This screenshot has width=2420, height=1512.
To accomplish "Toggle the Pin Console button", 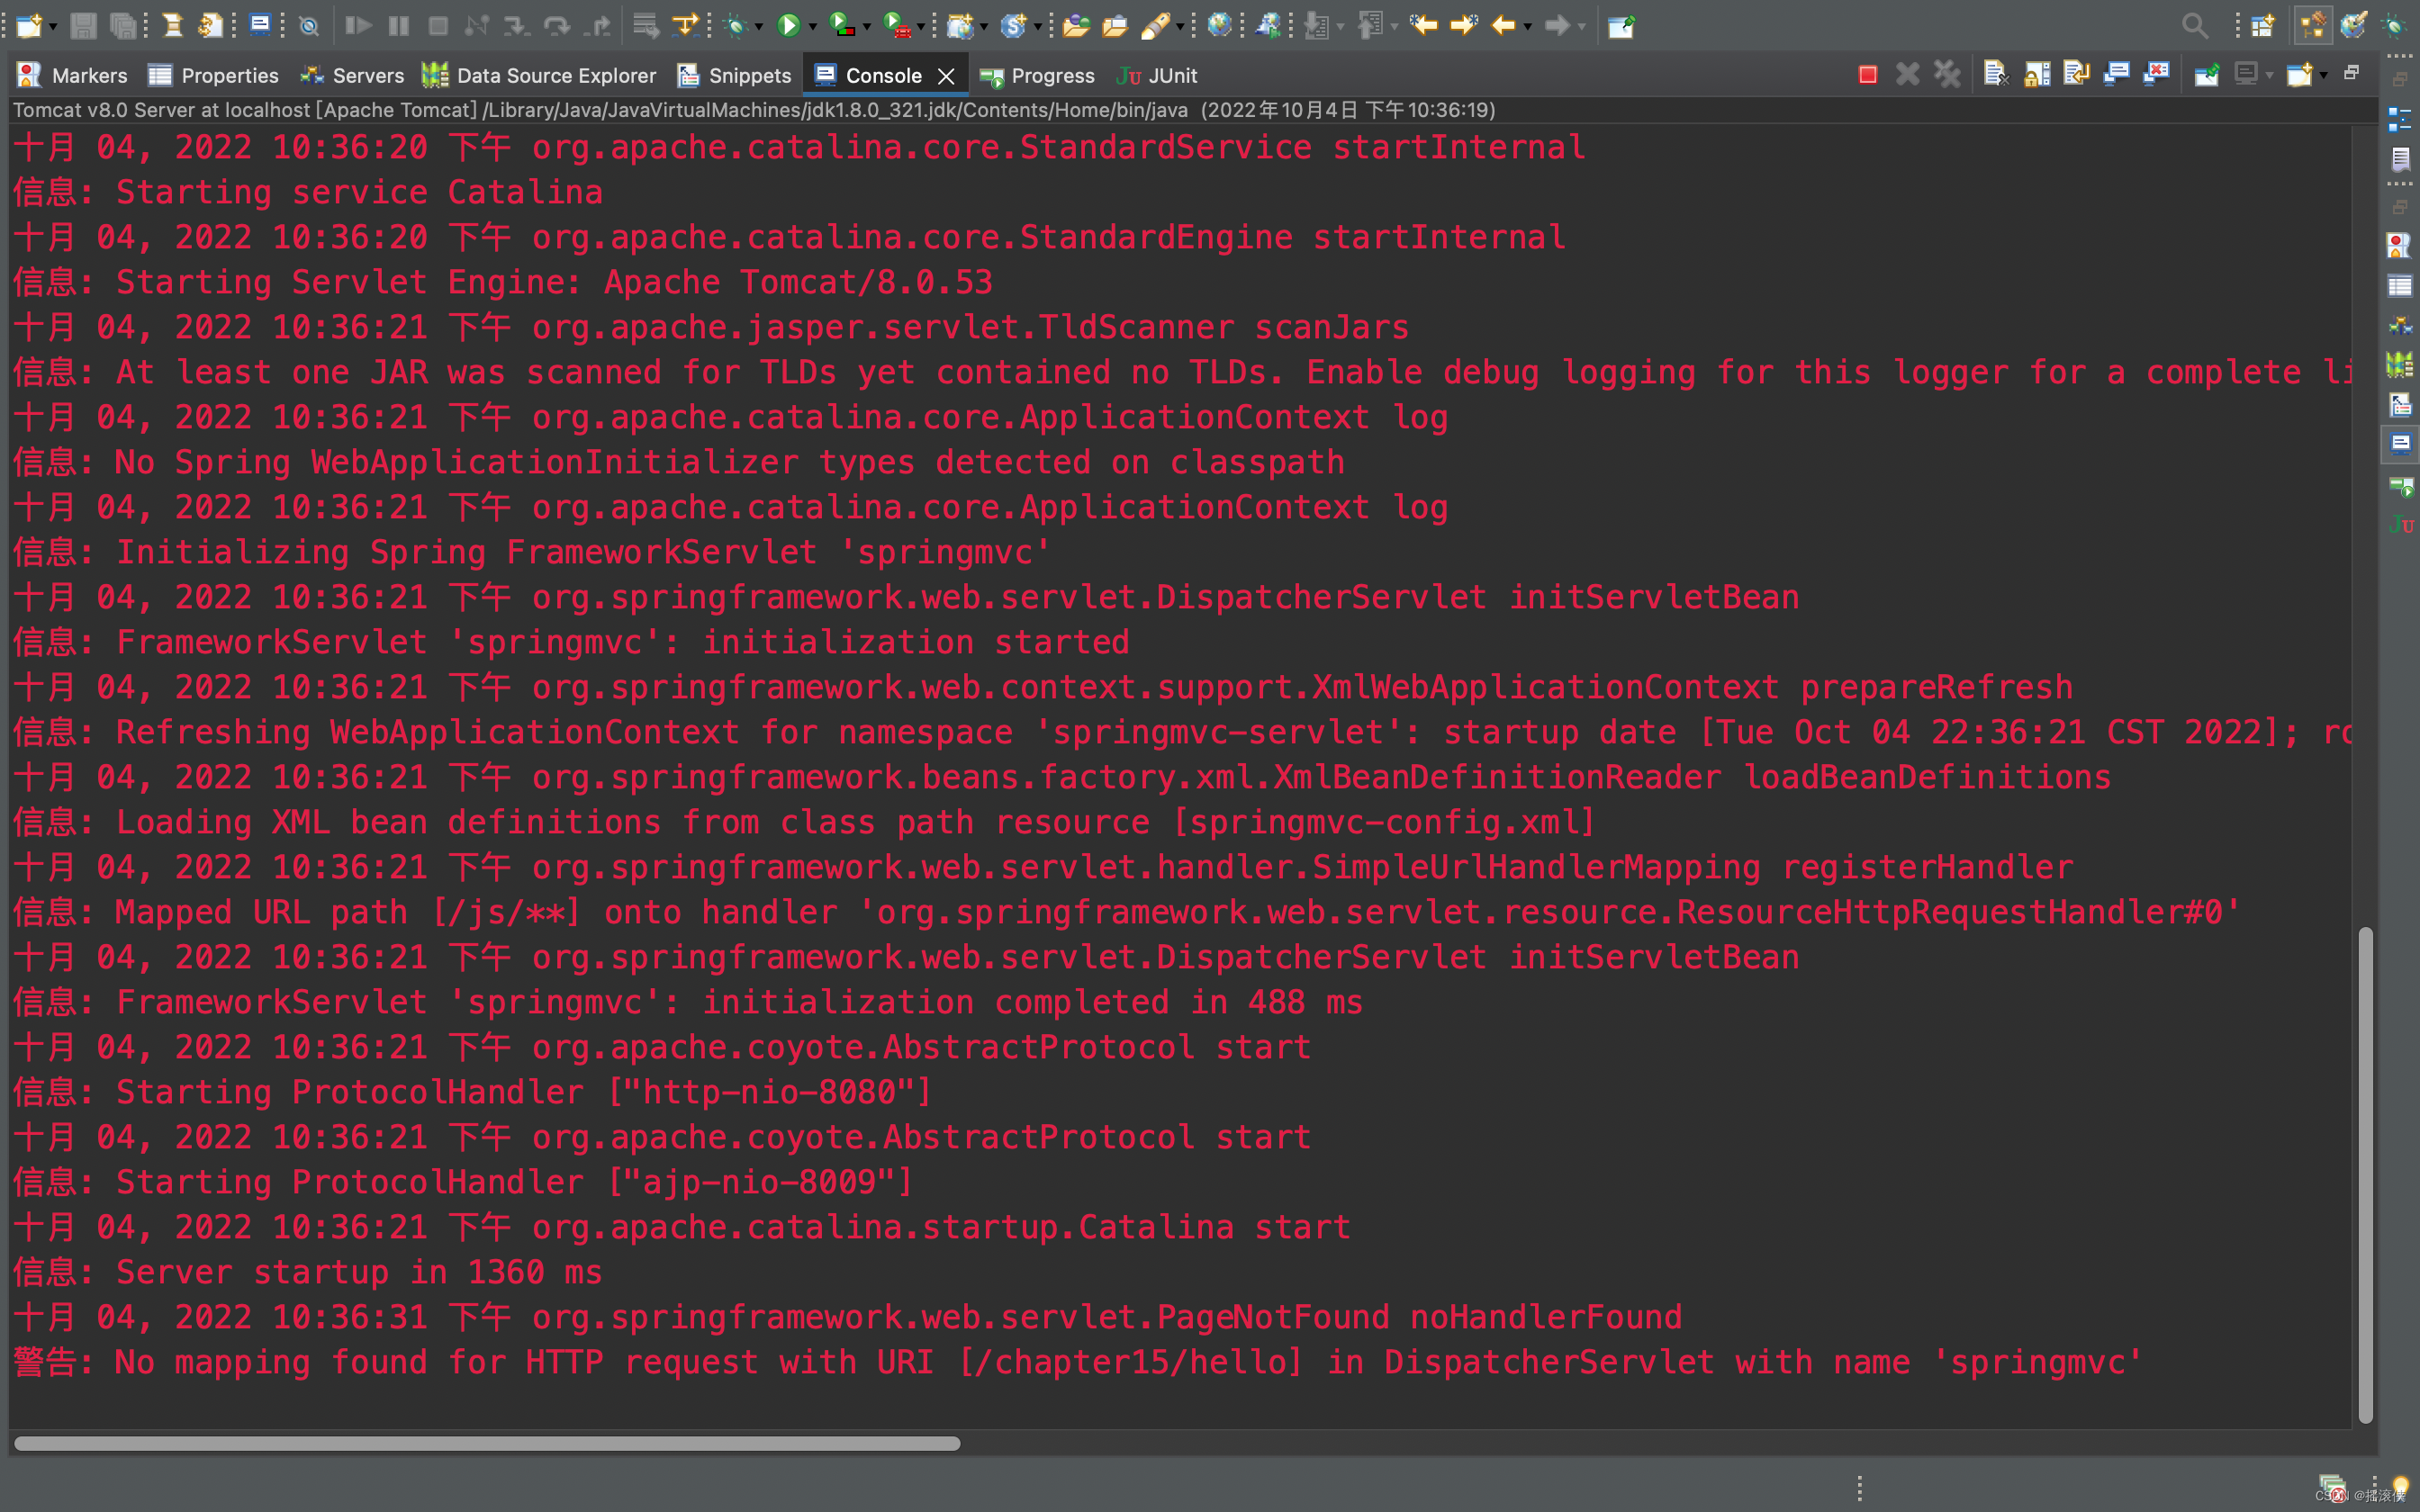I will pyautogui.click(x=2207, y=75).
